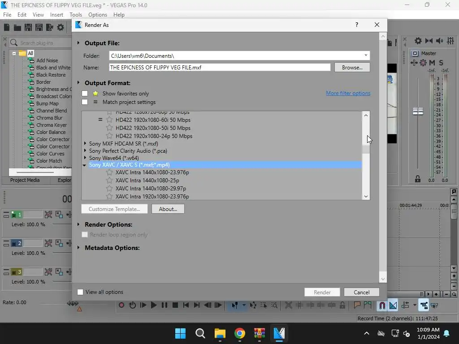
Task: Enable Match project settings checkbox
Action: (x=85, y=102)
